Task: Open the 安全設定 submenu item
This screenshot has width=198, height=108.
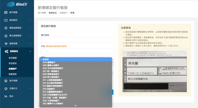Action: tap(13, 63)
